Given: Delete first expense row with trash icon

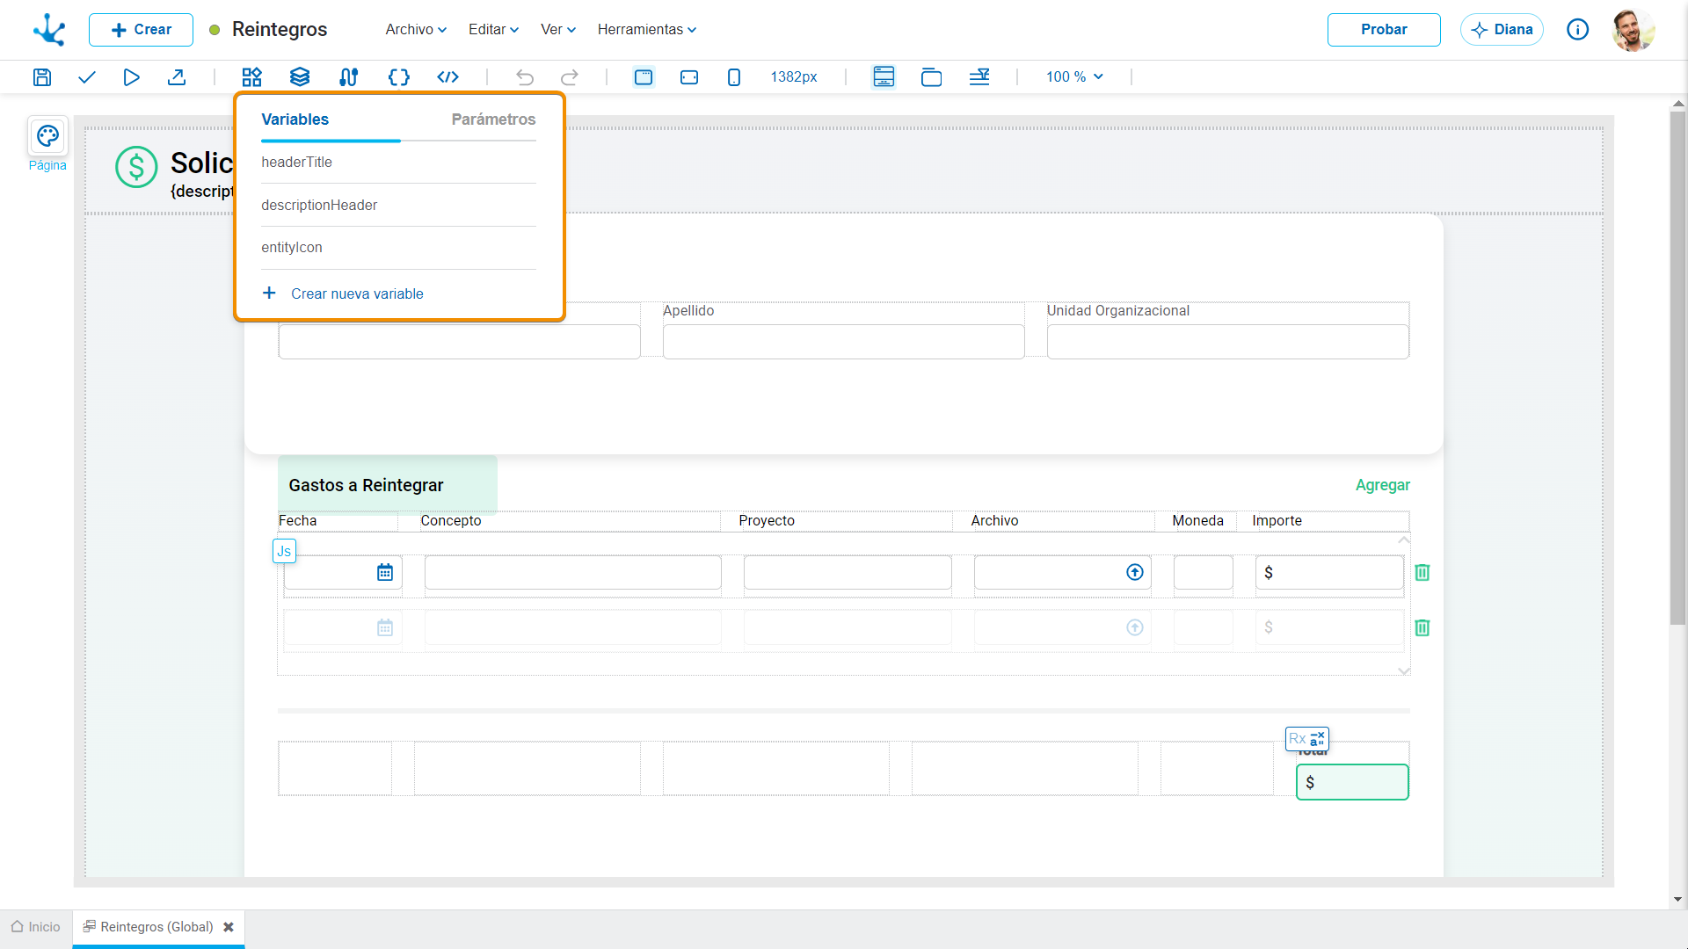Looking at the screenshot, I should pos(1422,572).
